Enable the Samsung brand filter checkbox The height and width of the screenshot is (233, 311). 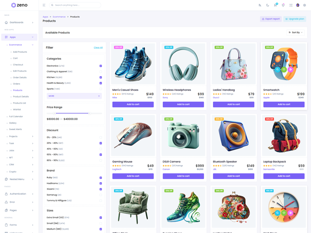(101, 195)
